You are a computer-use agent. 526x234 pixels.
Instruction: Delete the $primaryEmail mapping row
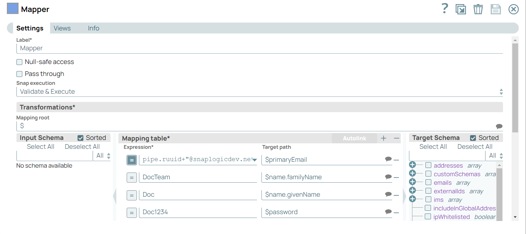[x=396, y=160]
